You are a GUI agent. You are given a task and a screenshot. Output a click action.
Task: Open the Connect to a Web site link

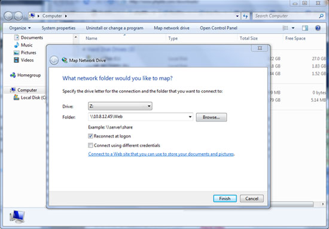(x=161, y=154)
